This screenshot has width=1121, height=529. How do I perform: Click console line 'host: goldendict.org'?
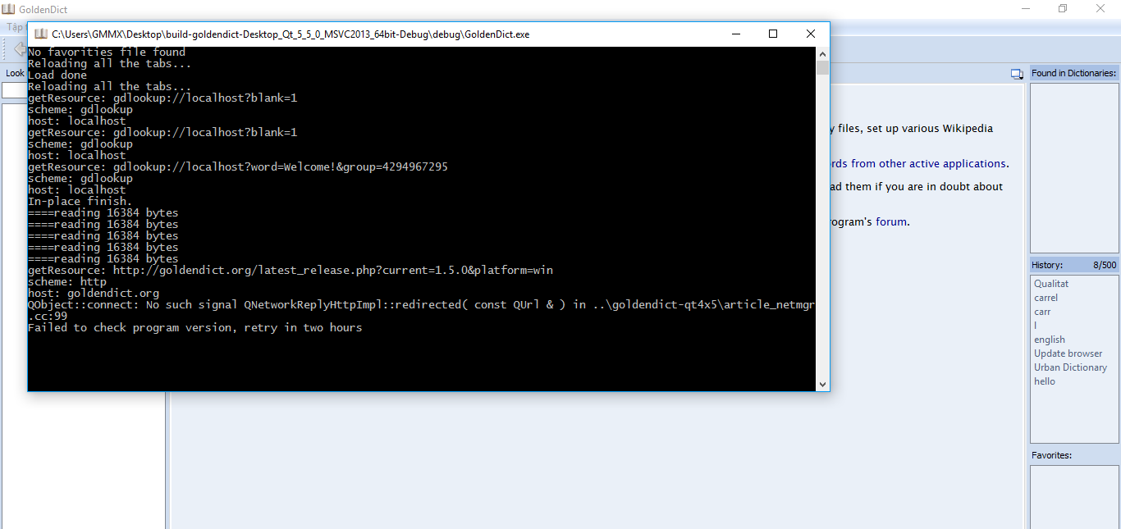[x=94, y=293]
